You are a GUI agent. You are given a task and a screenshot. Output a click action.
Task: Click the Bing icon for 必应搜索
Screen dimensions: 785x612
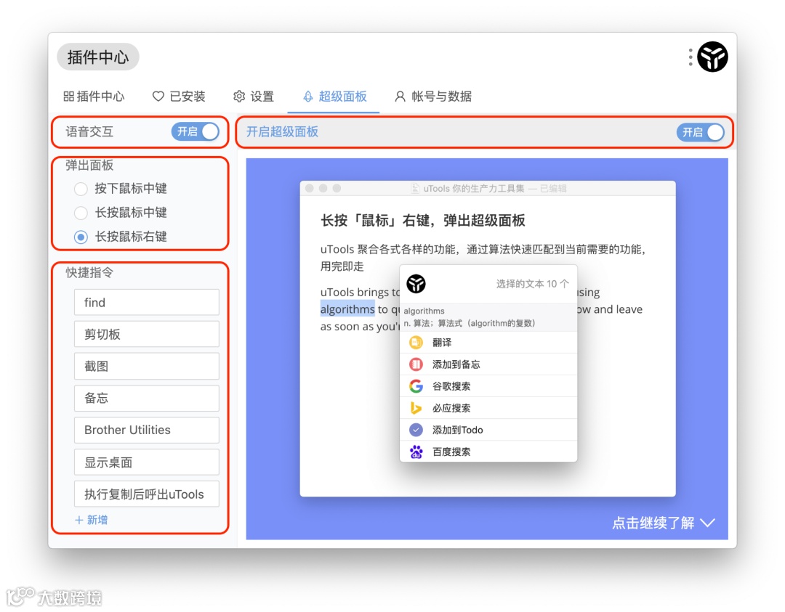[x=416, y=408]
